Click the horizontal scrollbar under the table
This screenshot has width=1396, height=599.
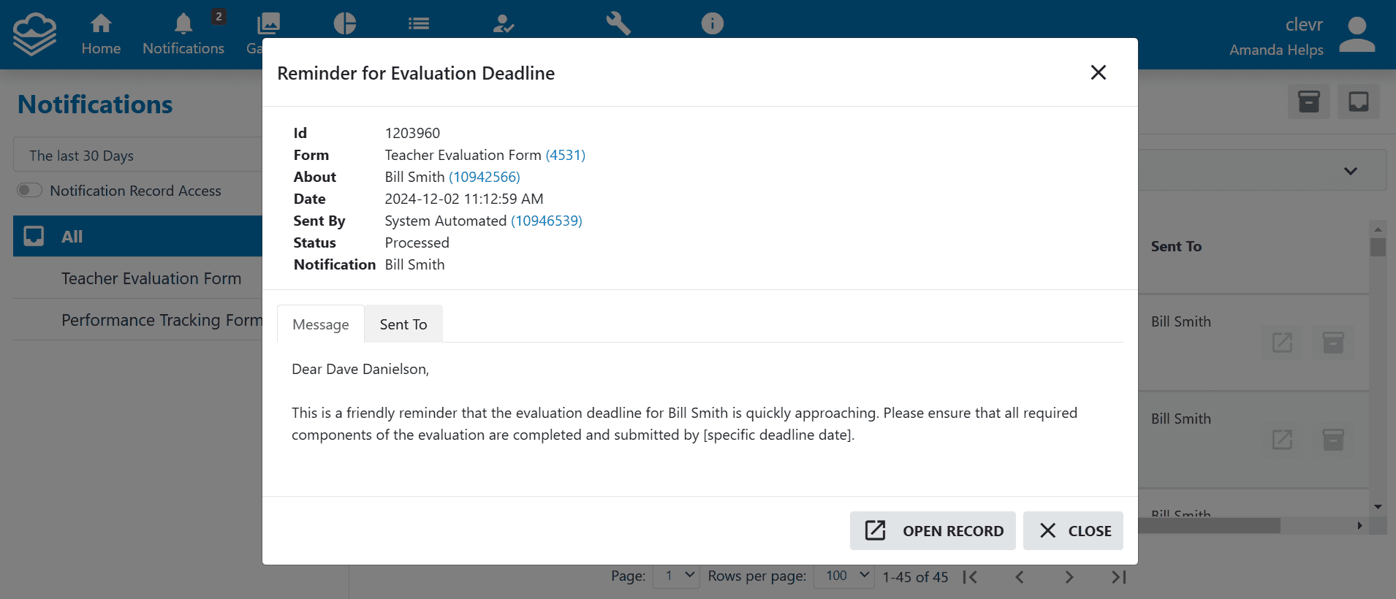point(1210,526)
